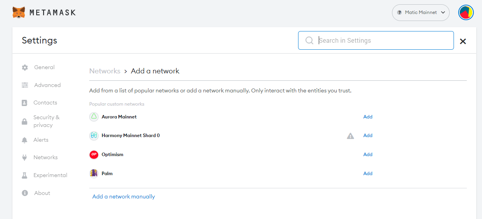The height and width of the screenshot is (219, 482).
Task: Add the Optimism network
Action: [x=367, y=155]
